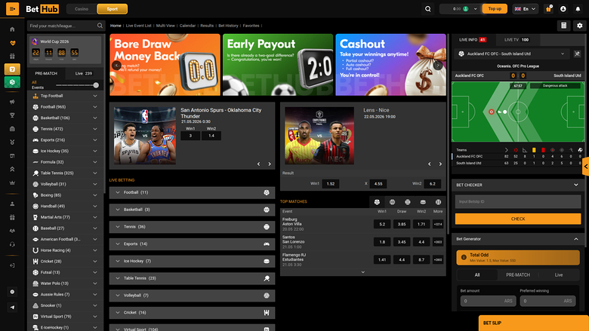Switch to Casino mode
This screenshot has width=589, height=331.
[82, 9]
